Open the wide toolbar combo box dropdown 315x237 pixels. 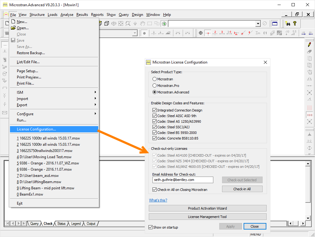[258, 24]
